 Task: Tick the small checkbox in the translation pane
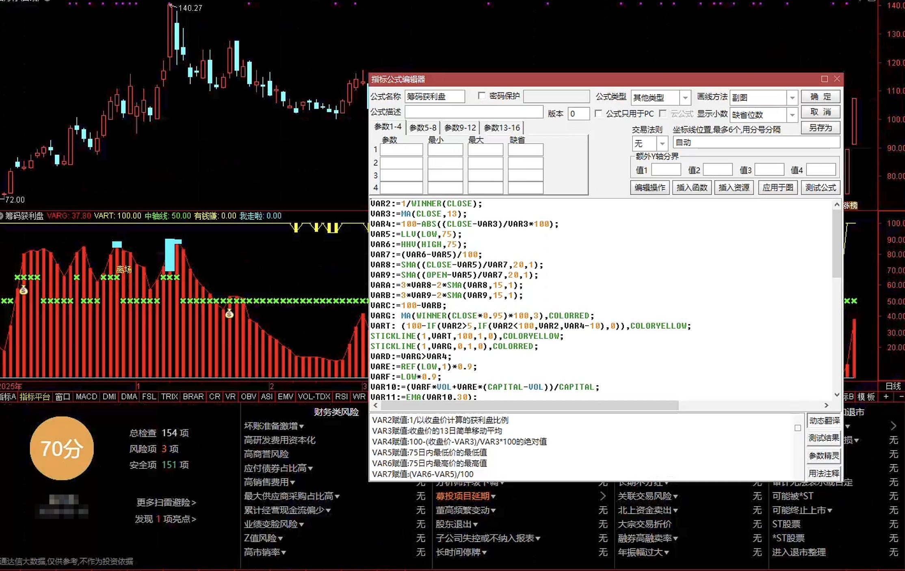point(798,428)
